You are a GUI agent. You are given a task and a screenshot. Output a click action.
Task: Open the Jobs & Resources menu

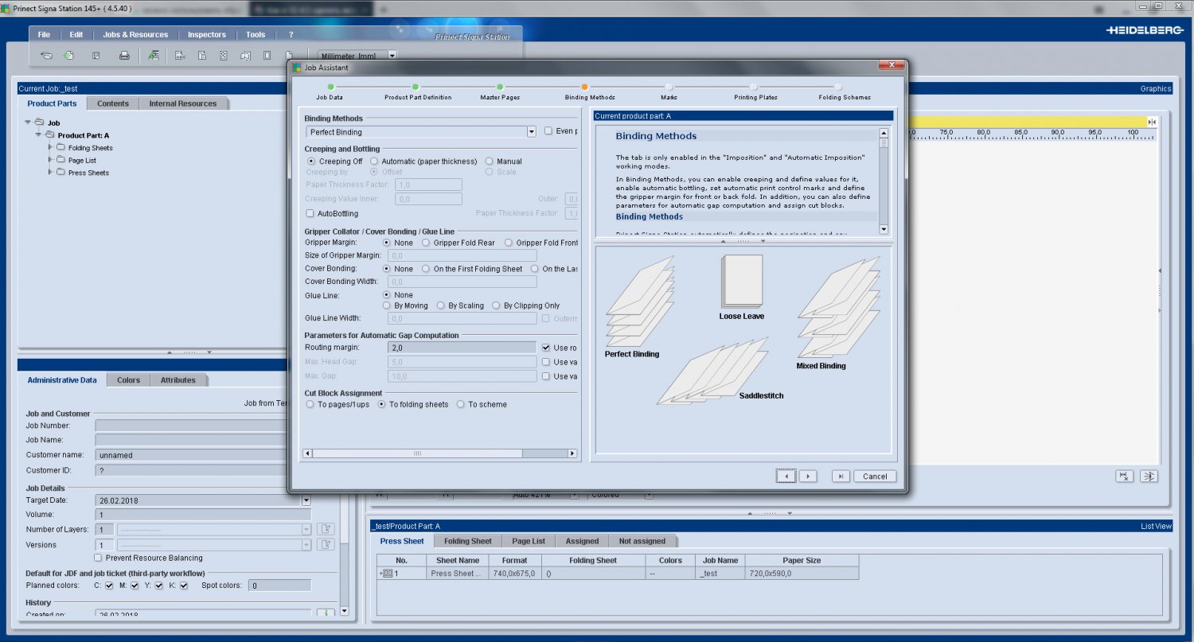coord(135,35)
